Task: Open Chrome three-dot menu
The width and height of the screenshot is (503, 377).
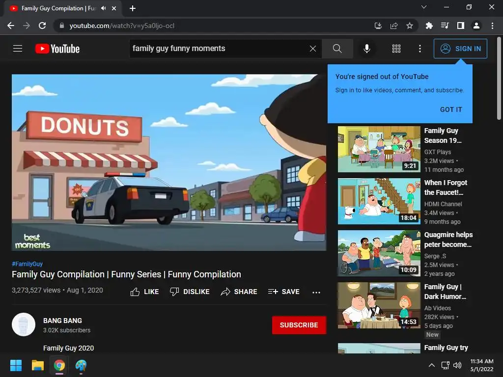Action: pos(492,26)
